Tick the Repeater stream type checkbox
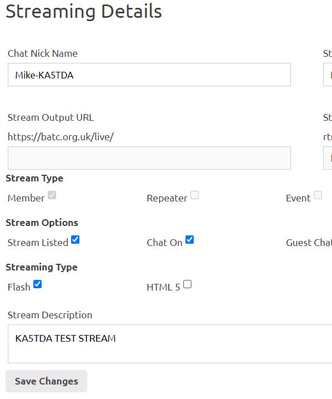This screenshot has width=332, height=399. click(195, 195)
